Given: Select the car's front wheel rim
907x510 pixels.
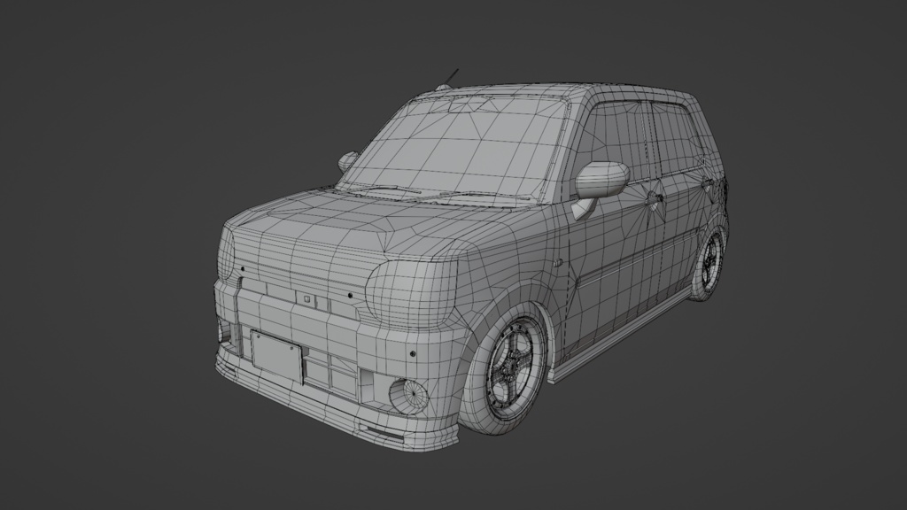Looking at the screenshot, I should pos(516,367).
